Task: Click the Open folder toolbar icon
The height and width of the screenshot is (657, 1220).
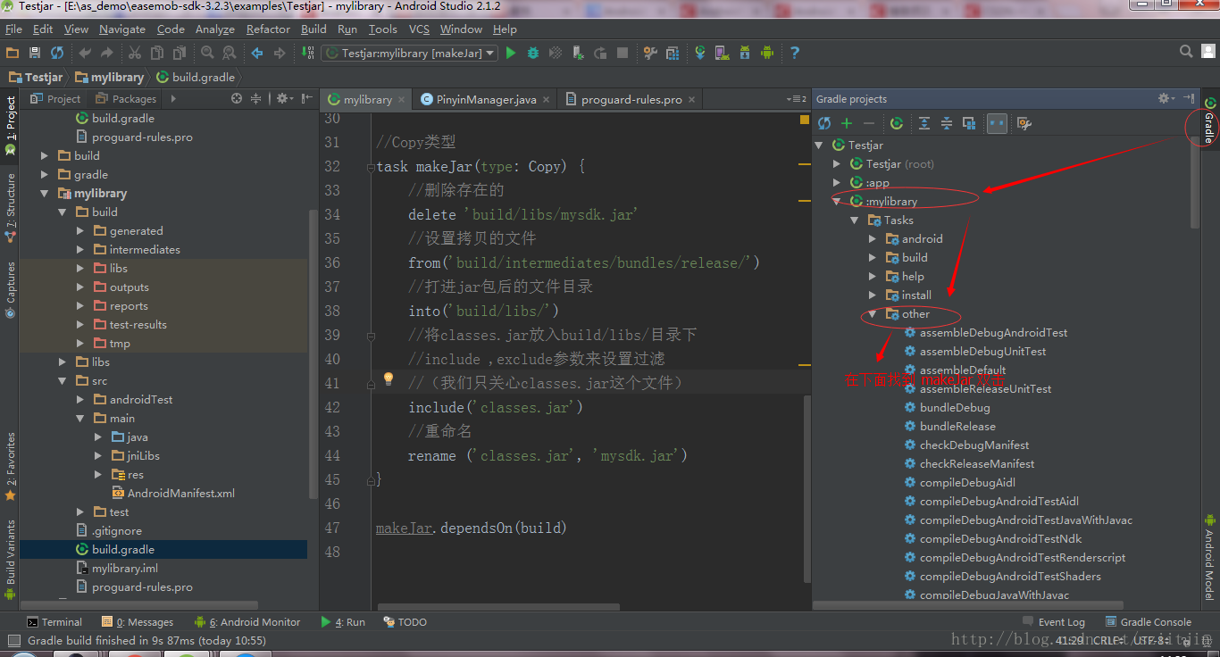Action: (13, 54)
